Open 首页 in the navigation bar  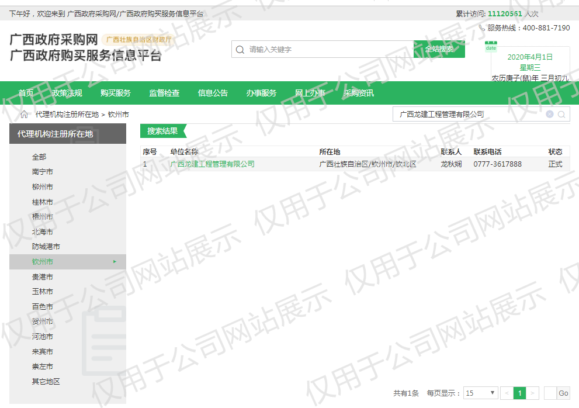(26, 93)
